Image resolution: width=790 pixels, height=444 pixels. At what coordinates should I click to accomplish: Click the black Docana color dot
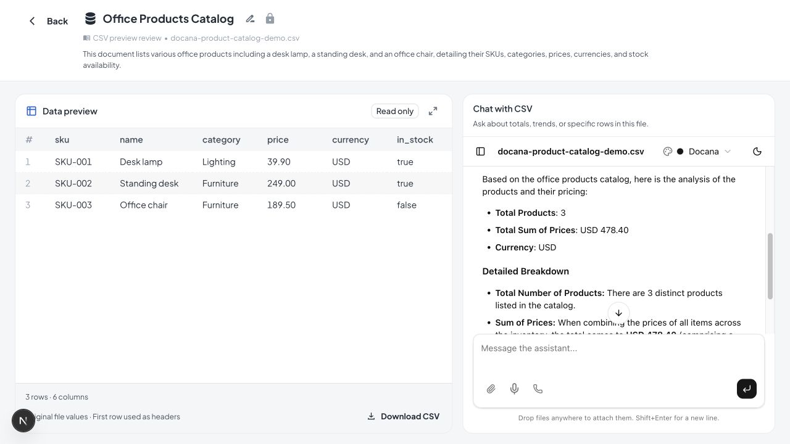tap(680, 151)
